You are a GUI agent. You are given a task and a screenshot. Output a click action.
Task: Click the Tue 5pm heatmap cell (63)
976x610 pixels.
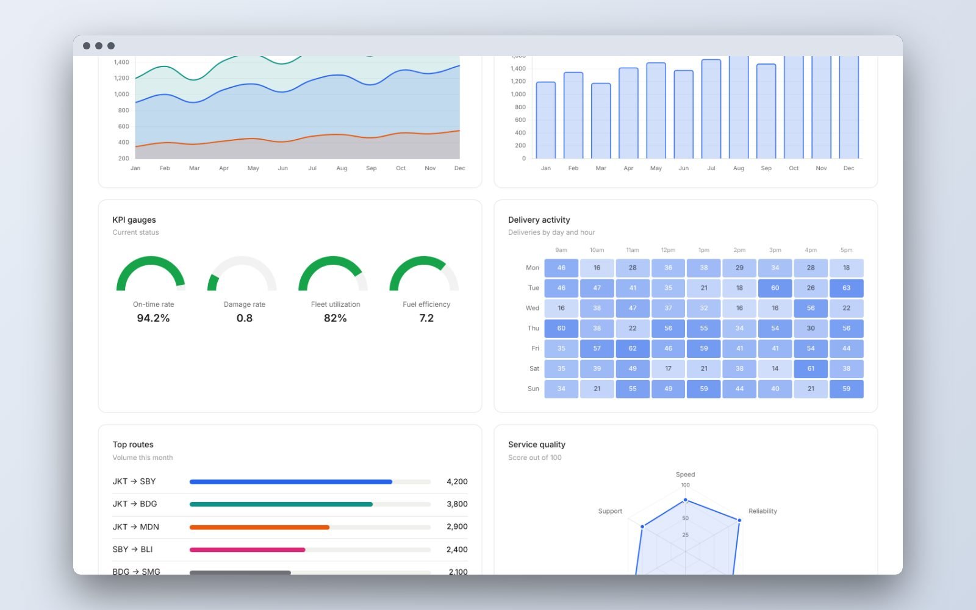[846, 288]
